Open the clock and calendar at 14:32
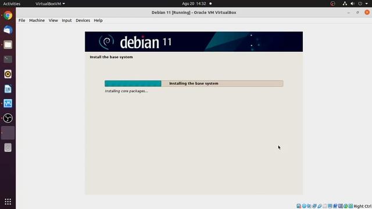This screenshot has height=209, width=372. click(194, 3)
